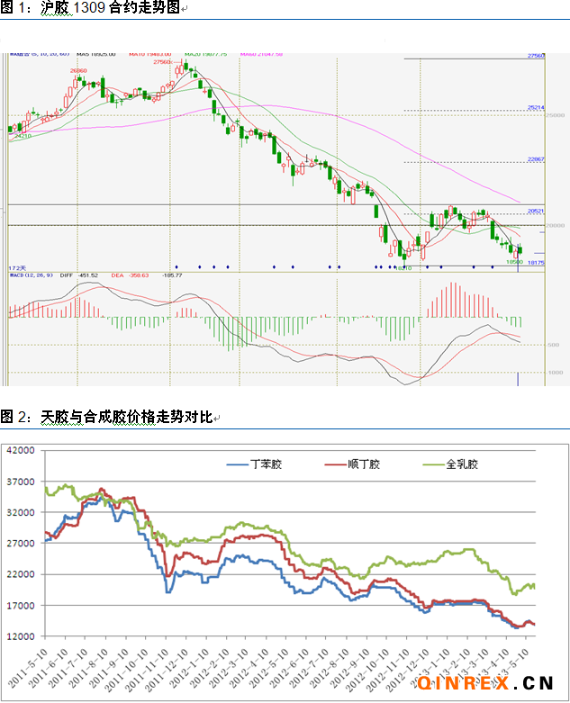This screenshot has width=570, height=703.
Task: Open the MACD(12,26,9) parameter label
Action: point(28,275)
